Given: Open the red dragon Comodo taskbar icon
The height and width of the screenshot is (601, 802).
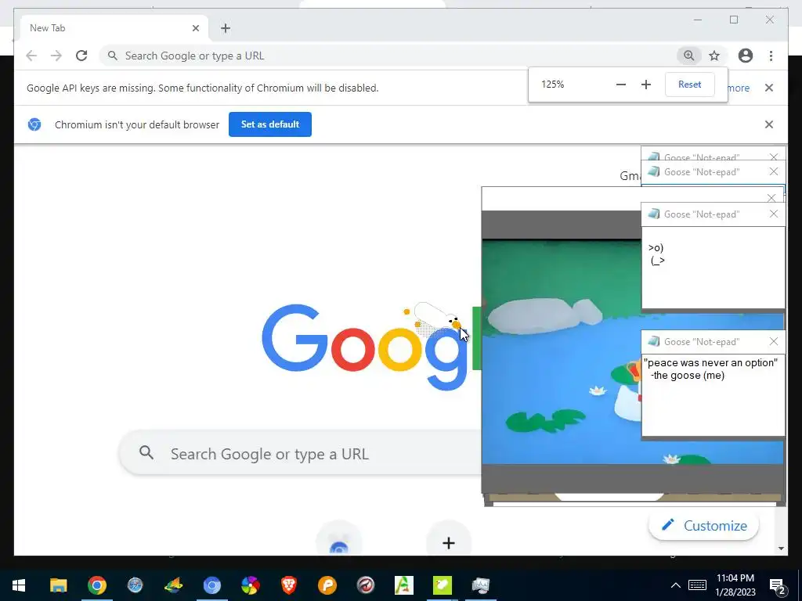Looking at the screenshot, I should [x=365, y=585].
